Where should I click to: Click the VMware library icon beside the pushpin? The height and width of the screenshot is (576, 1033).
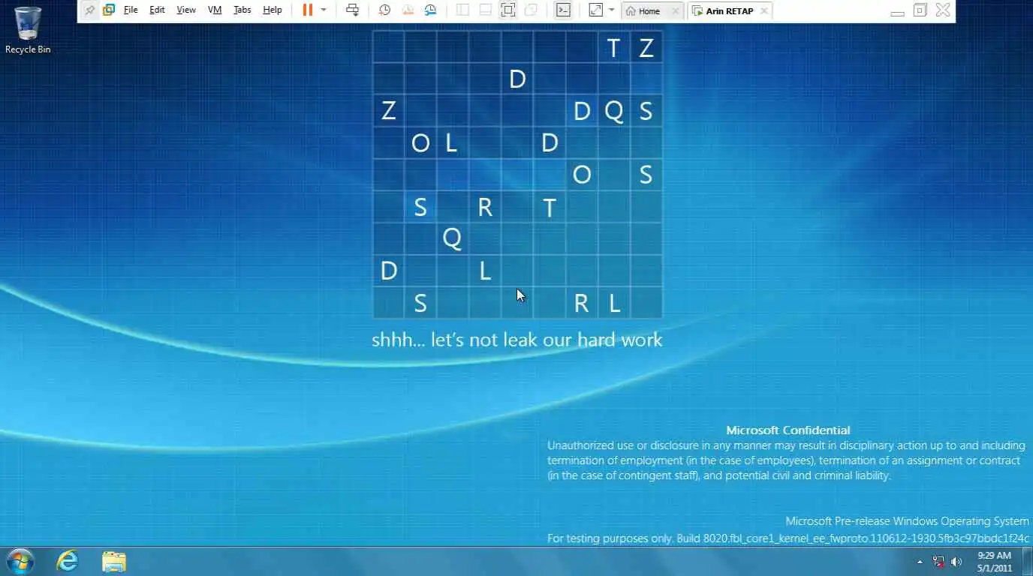point(109,10)
